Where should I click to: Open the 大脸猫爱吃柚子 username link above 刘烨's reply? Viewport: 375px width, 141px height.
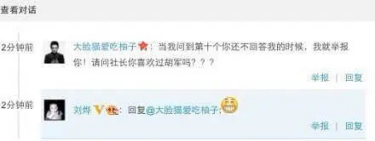[105, 47]
